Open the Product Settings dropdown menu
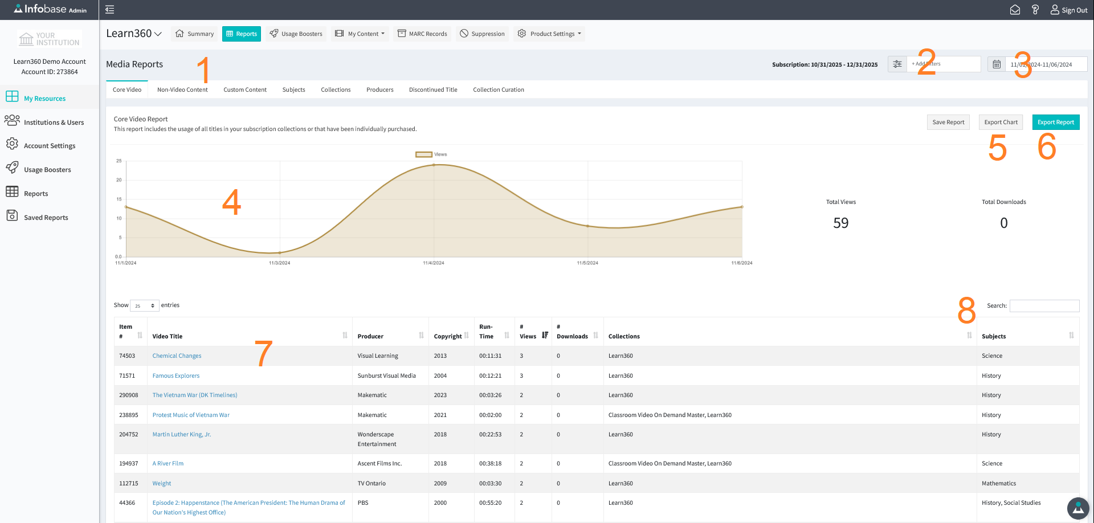The height and width of the screenshot is (523, 1094). point(549,34)
